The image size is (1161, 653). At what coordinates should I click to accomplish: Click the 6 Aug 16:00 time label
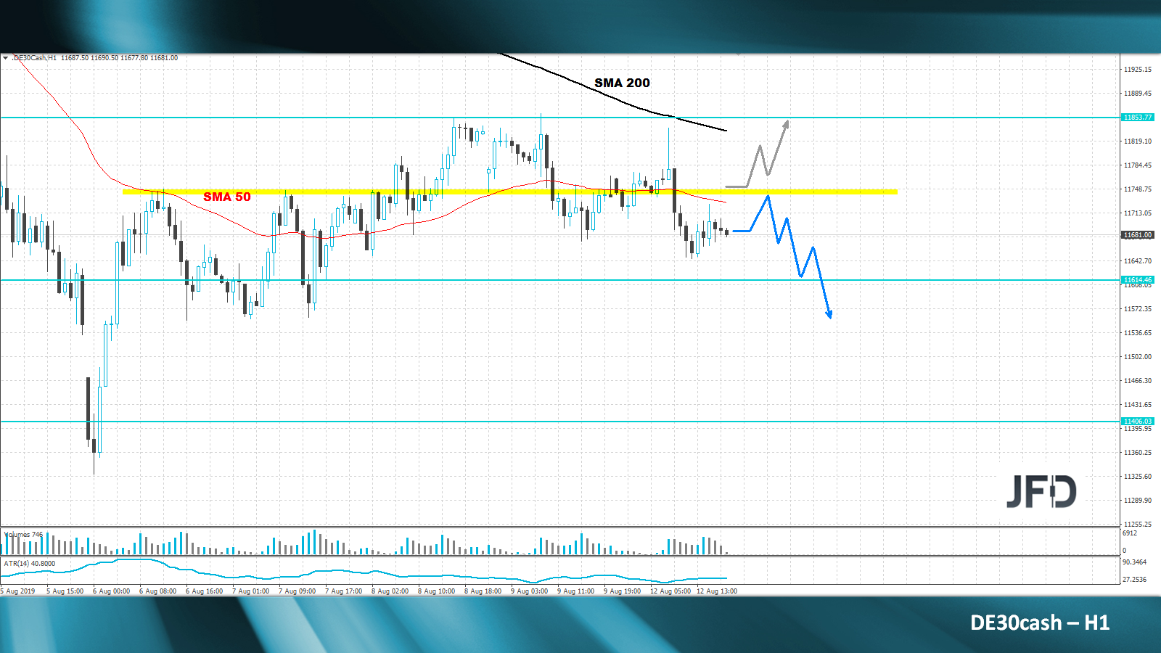205,591
